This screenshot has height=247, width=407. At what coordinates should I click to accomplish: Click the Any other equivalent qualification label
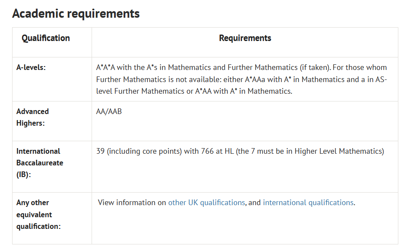(x=38, y=214)
